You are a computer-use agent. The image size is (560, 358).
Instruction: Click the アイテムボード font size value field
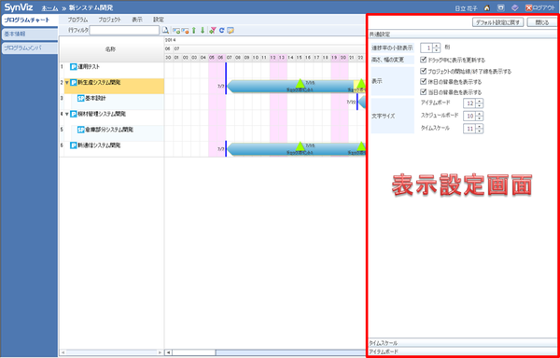pyautogui.click(x=469, y=103)
